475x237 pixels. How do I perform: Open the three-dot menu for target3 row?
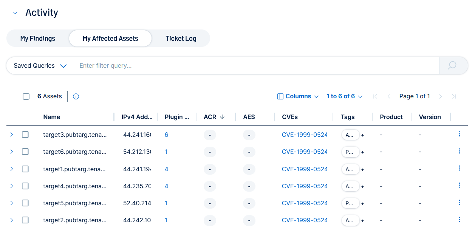[x=459, y=134]
